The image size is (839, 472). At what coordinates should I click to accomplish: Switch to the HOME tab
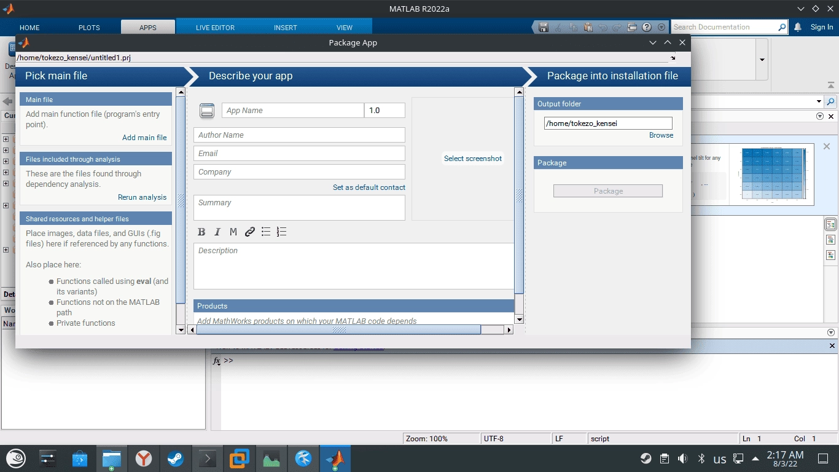coord(29,28)
